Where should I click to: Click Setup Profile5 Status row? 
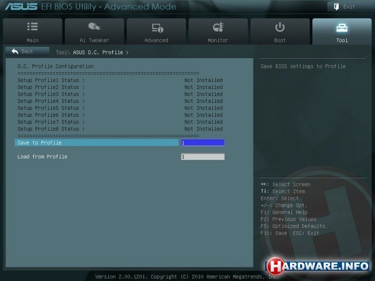pyautogui.click(x=120, y=108)
